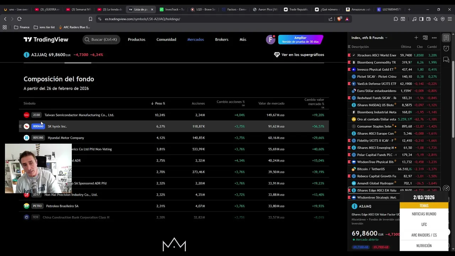This screenshot has width=455, height=256.
Task: Open the Brave Wallet toolbar icon
Action: tap(428, 19)
